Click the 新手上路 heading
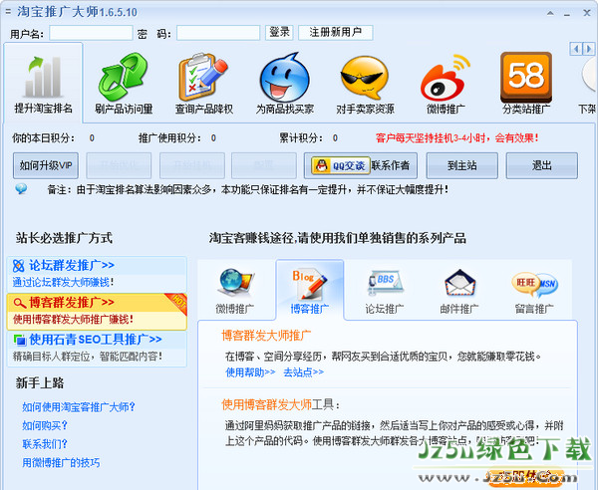 40,382
